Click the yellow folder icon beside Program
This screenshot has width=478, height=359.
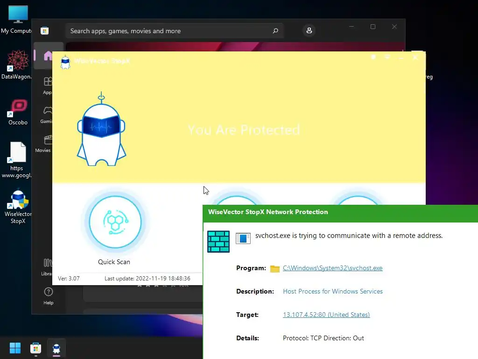(x=274, y=269)
